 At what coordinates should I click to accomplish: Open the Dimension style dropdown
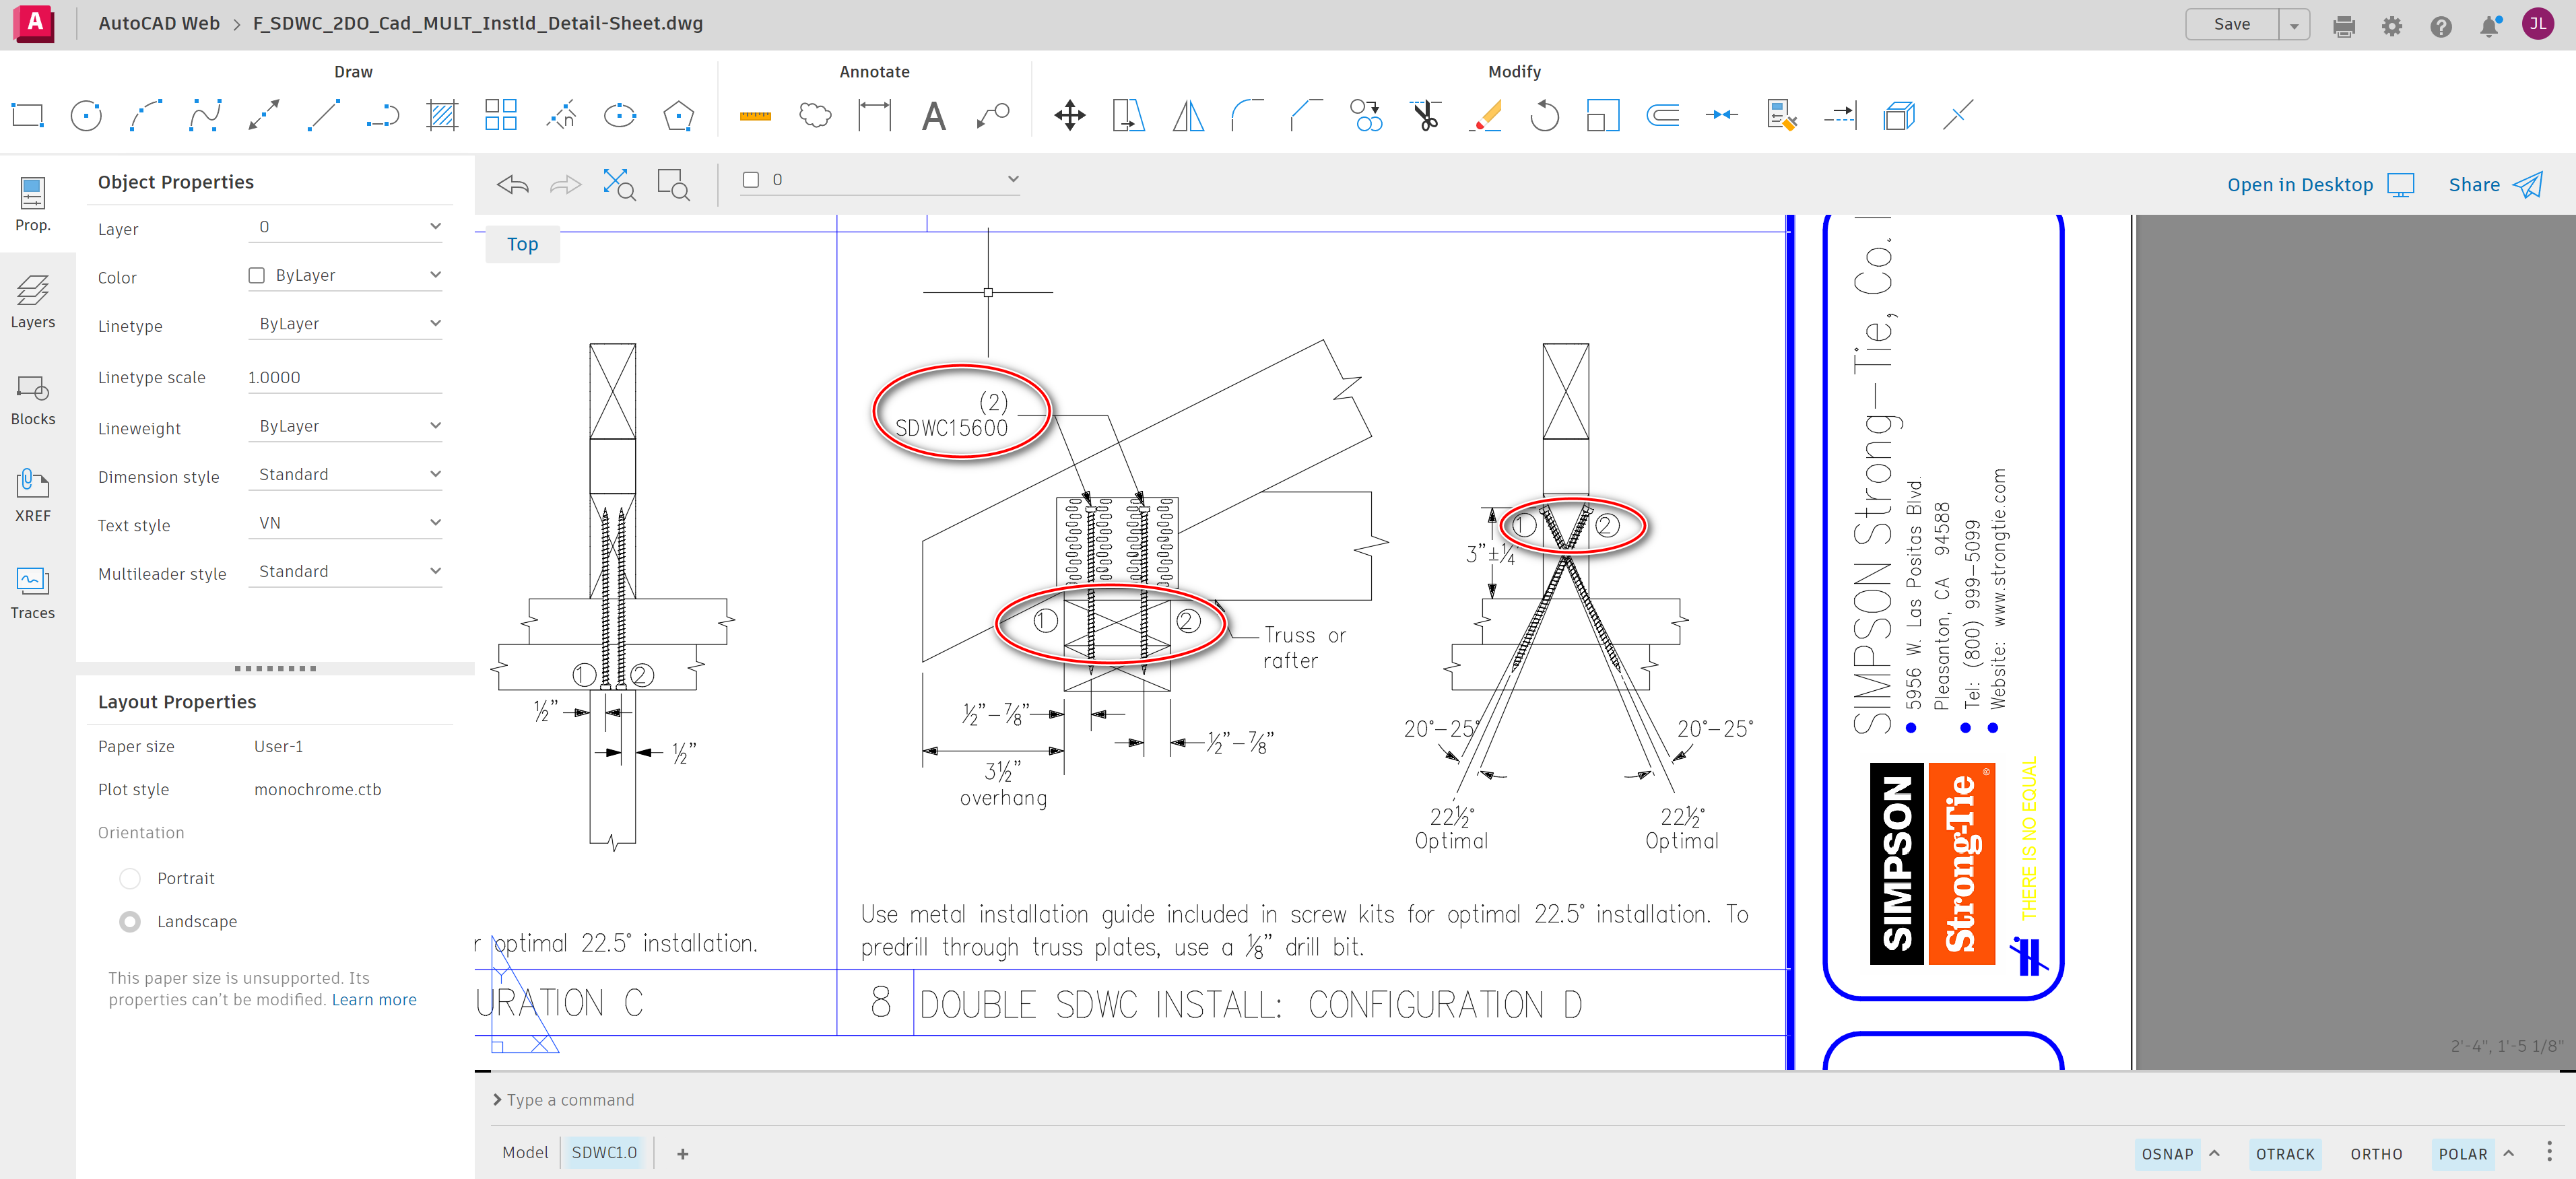(x=345, y=474)
